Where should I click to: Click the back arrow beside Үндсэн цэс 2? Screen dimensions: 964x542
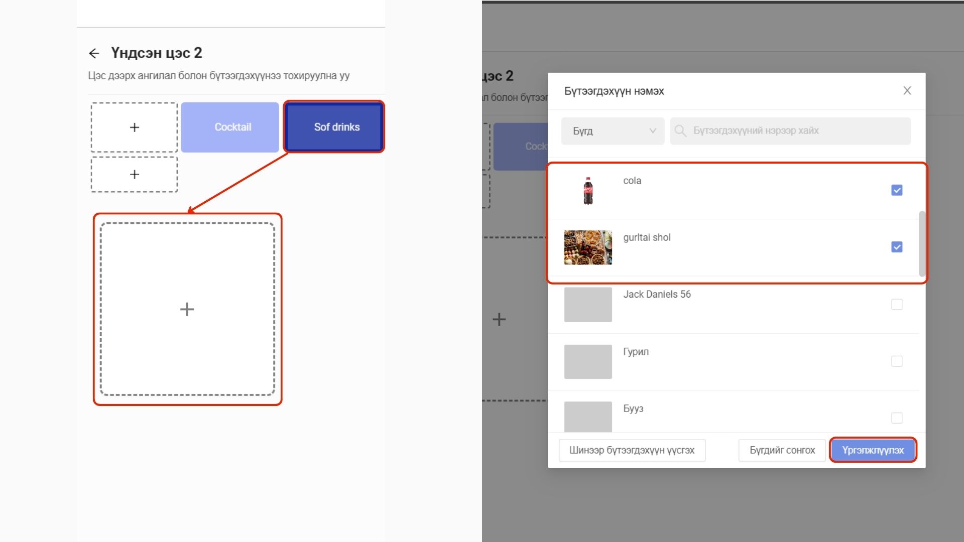pyautogui.click(x=94, y=53)
